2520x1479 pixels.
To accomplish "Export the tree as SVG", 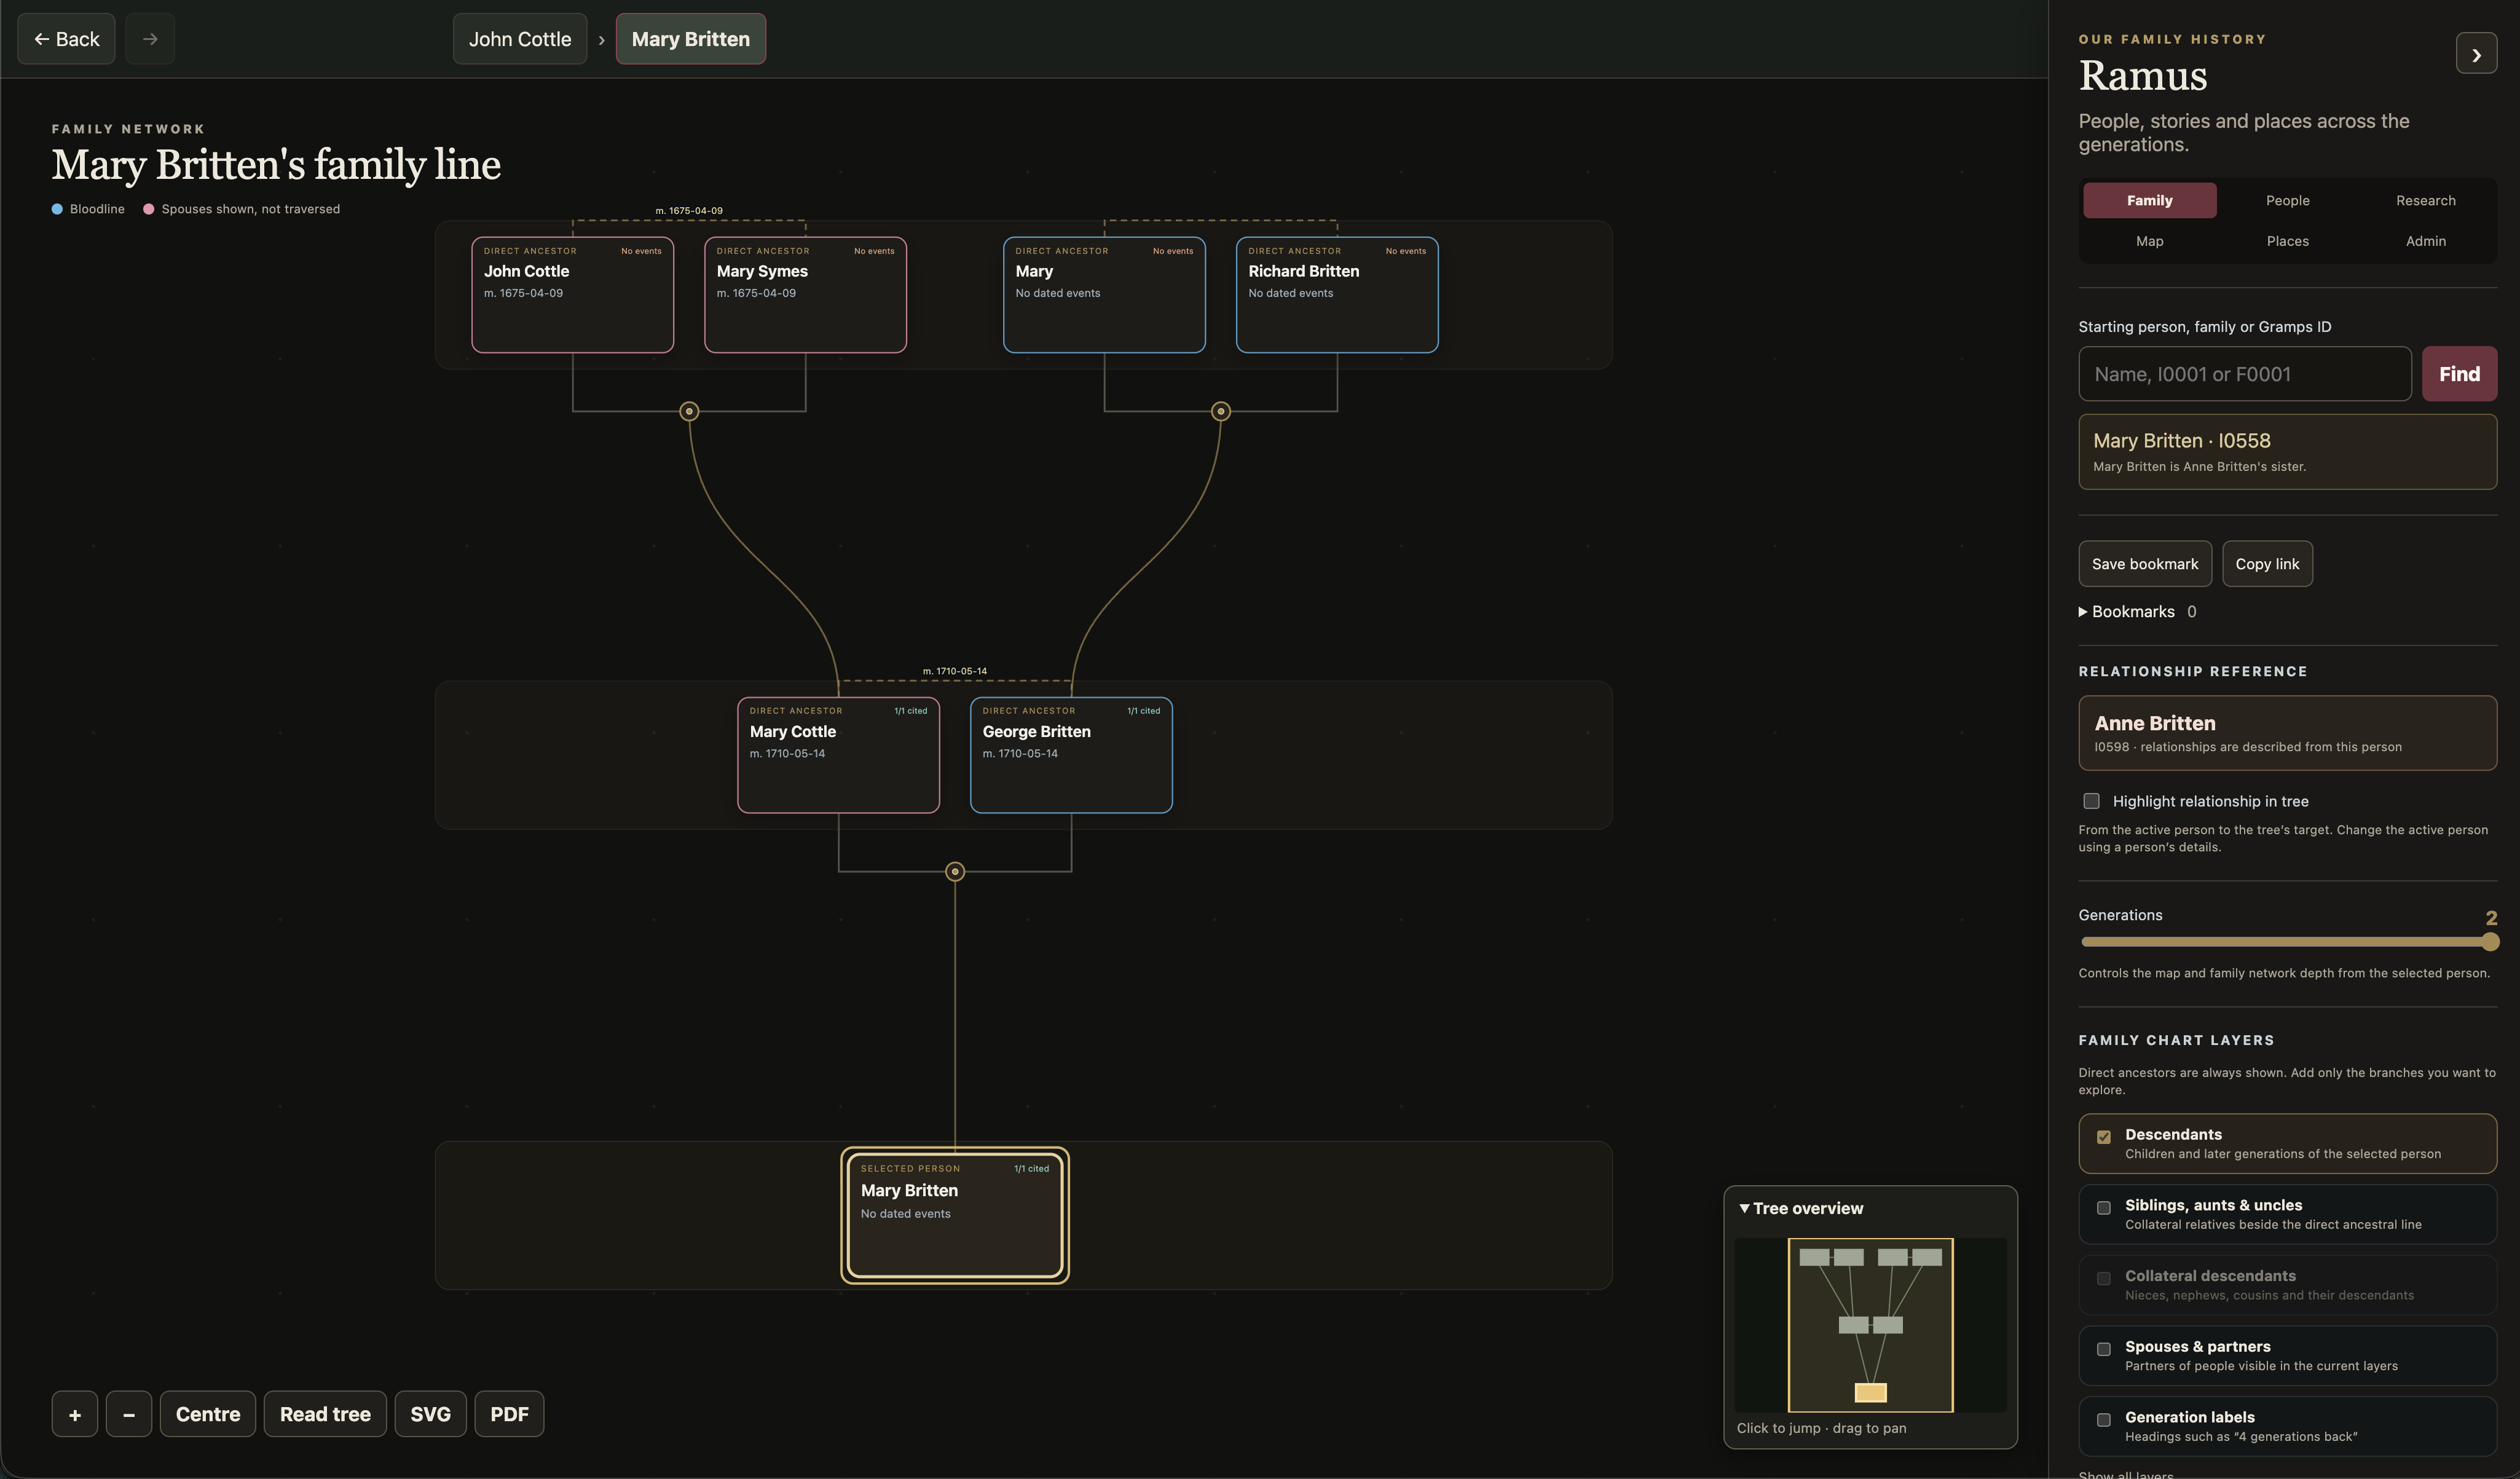I will [x=430, y=1414].
